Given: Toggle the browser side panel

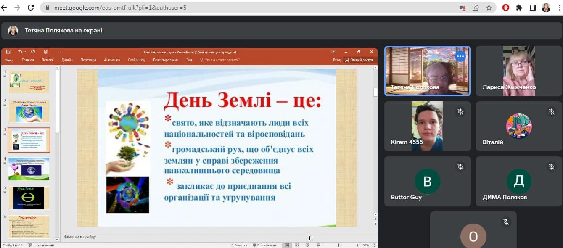Looking at the screenshot, I should (x=533, y=8).
